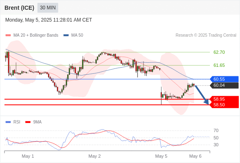Screen dimensions: 240x163
Task: Click the 58.50 red support tag
Action: coord(224,105)
